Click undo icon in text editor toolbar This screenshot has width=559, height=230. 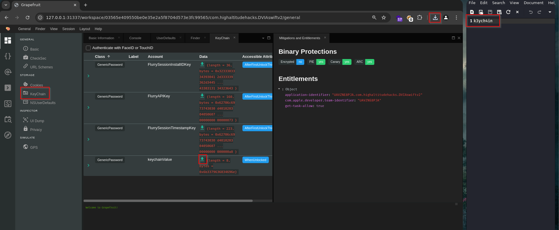click(x=531, y=12)
